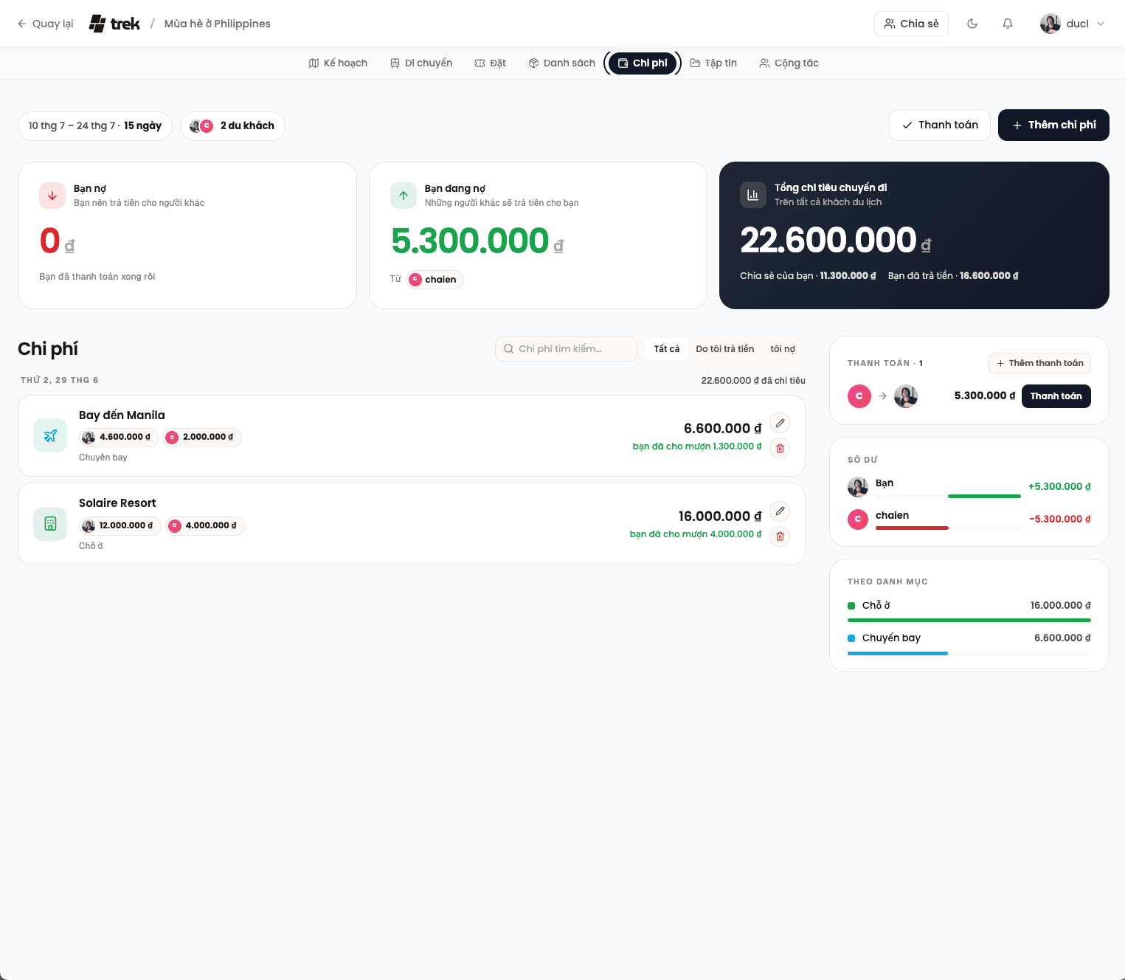
Task: Switch to Cộng tác tab
Action: (x=789, y=63)
